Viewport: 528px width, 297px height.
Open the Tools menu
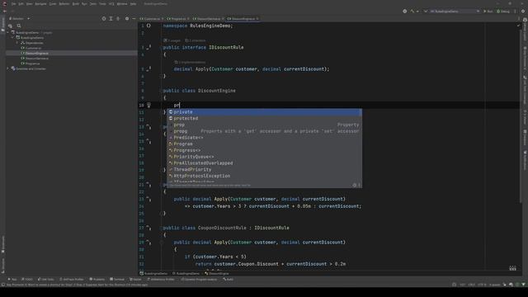[x=102, y=3]
